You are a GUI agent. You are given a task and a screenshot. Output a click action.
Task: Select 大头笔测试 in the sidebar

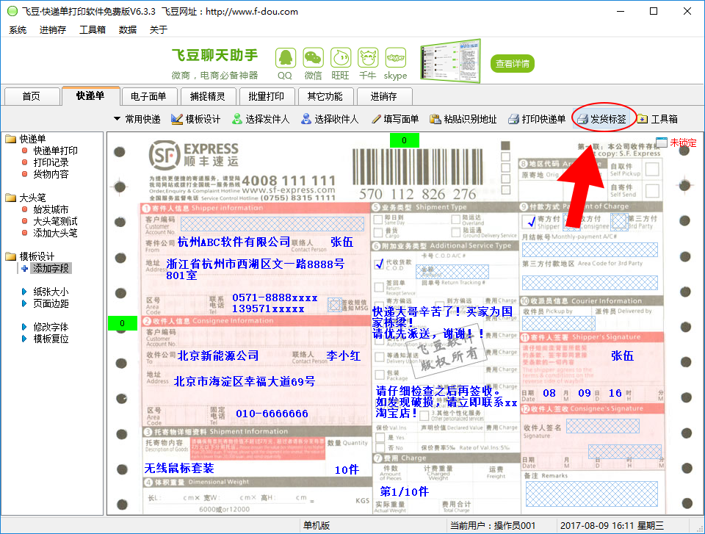coord(55,221)
